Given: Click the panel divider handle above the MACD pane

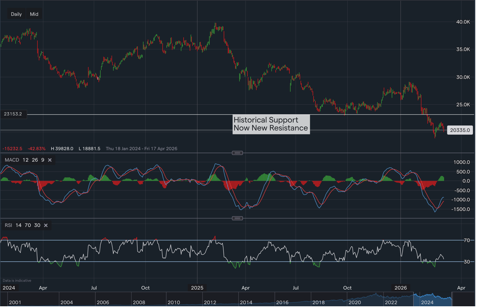Looking at the screenshot, I should [237, 153].
